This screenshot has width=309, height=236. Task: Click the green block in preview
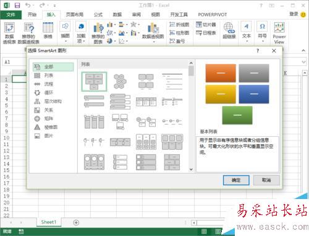coord(237,115)
